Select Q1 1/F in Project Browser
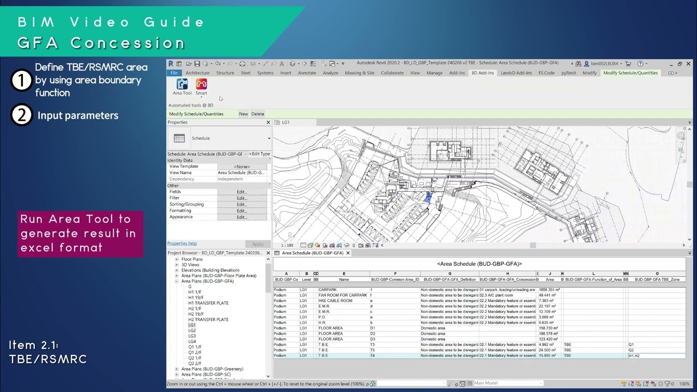This screenshot has width=697, height=392. (x=195, y=347)
